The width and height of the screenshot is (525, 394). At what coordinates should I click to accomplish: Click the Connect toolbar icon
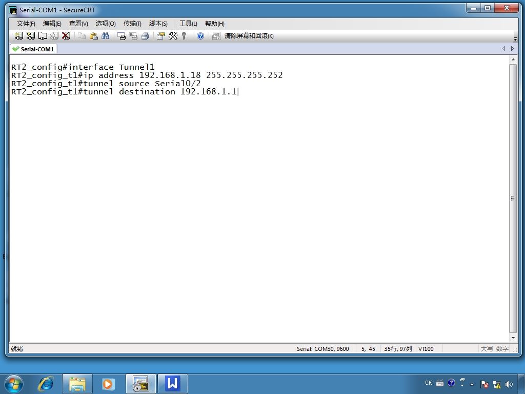19,36
